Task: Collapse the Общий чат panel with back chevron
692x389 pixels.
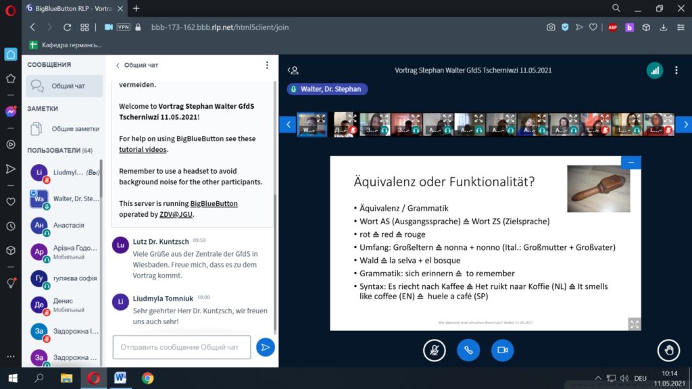Action: pyautogui.click(x=118, y=66)
